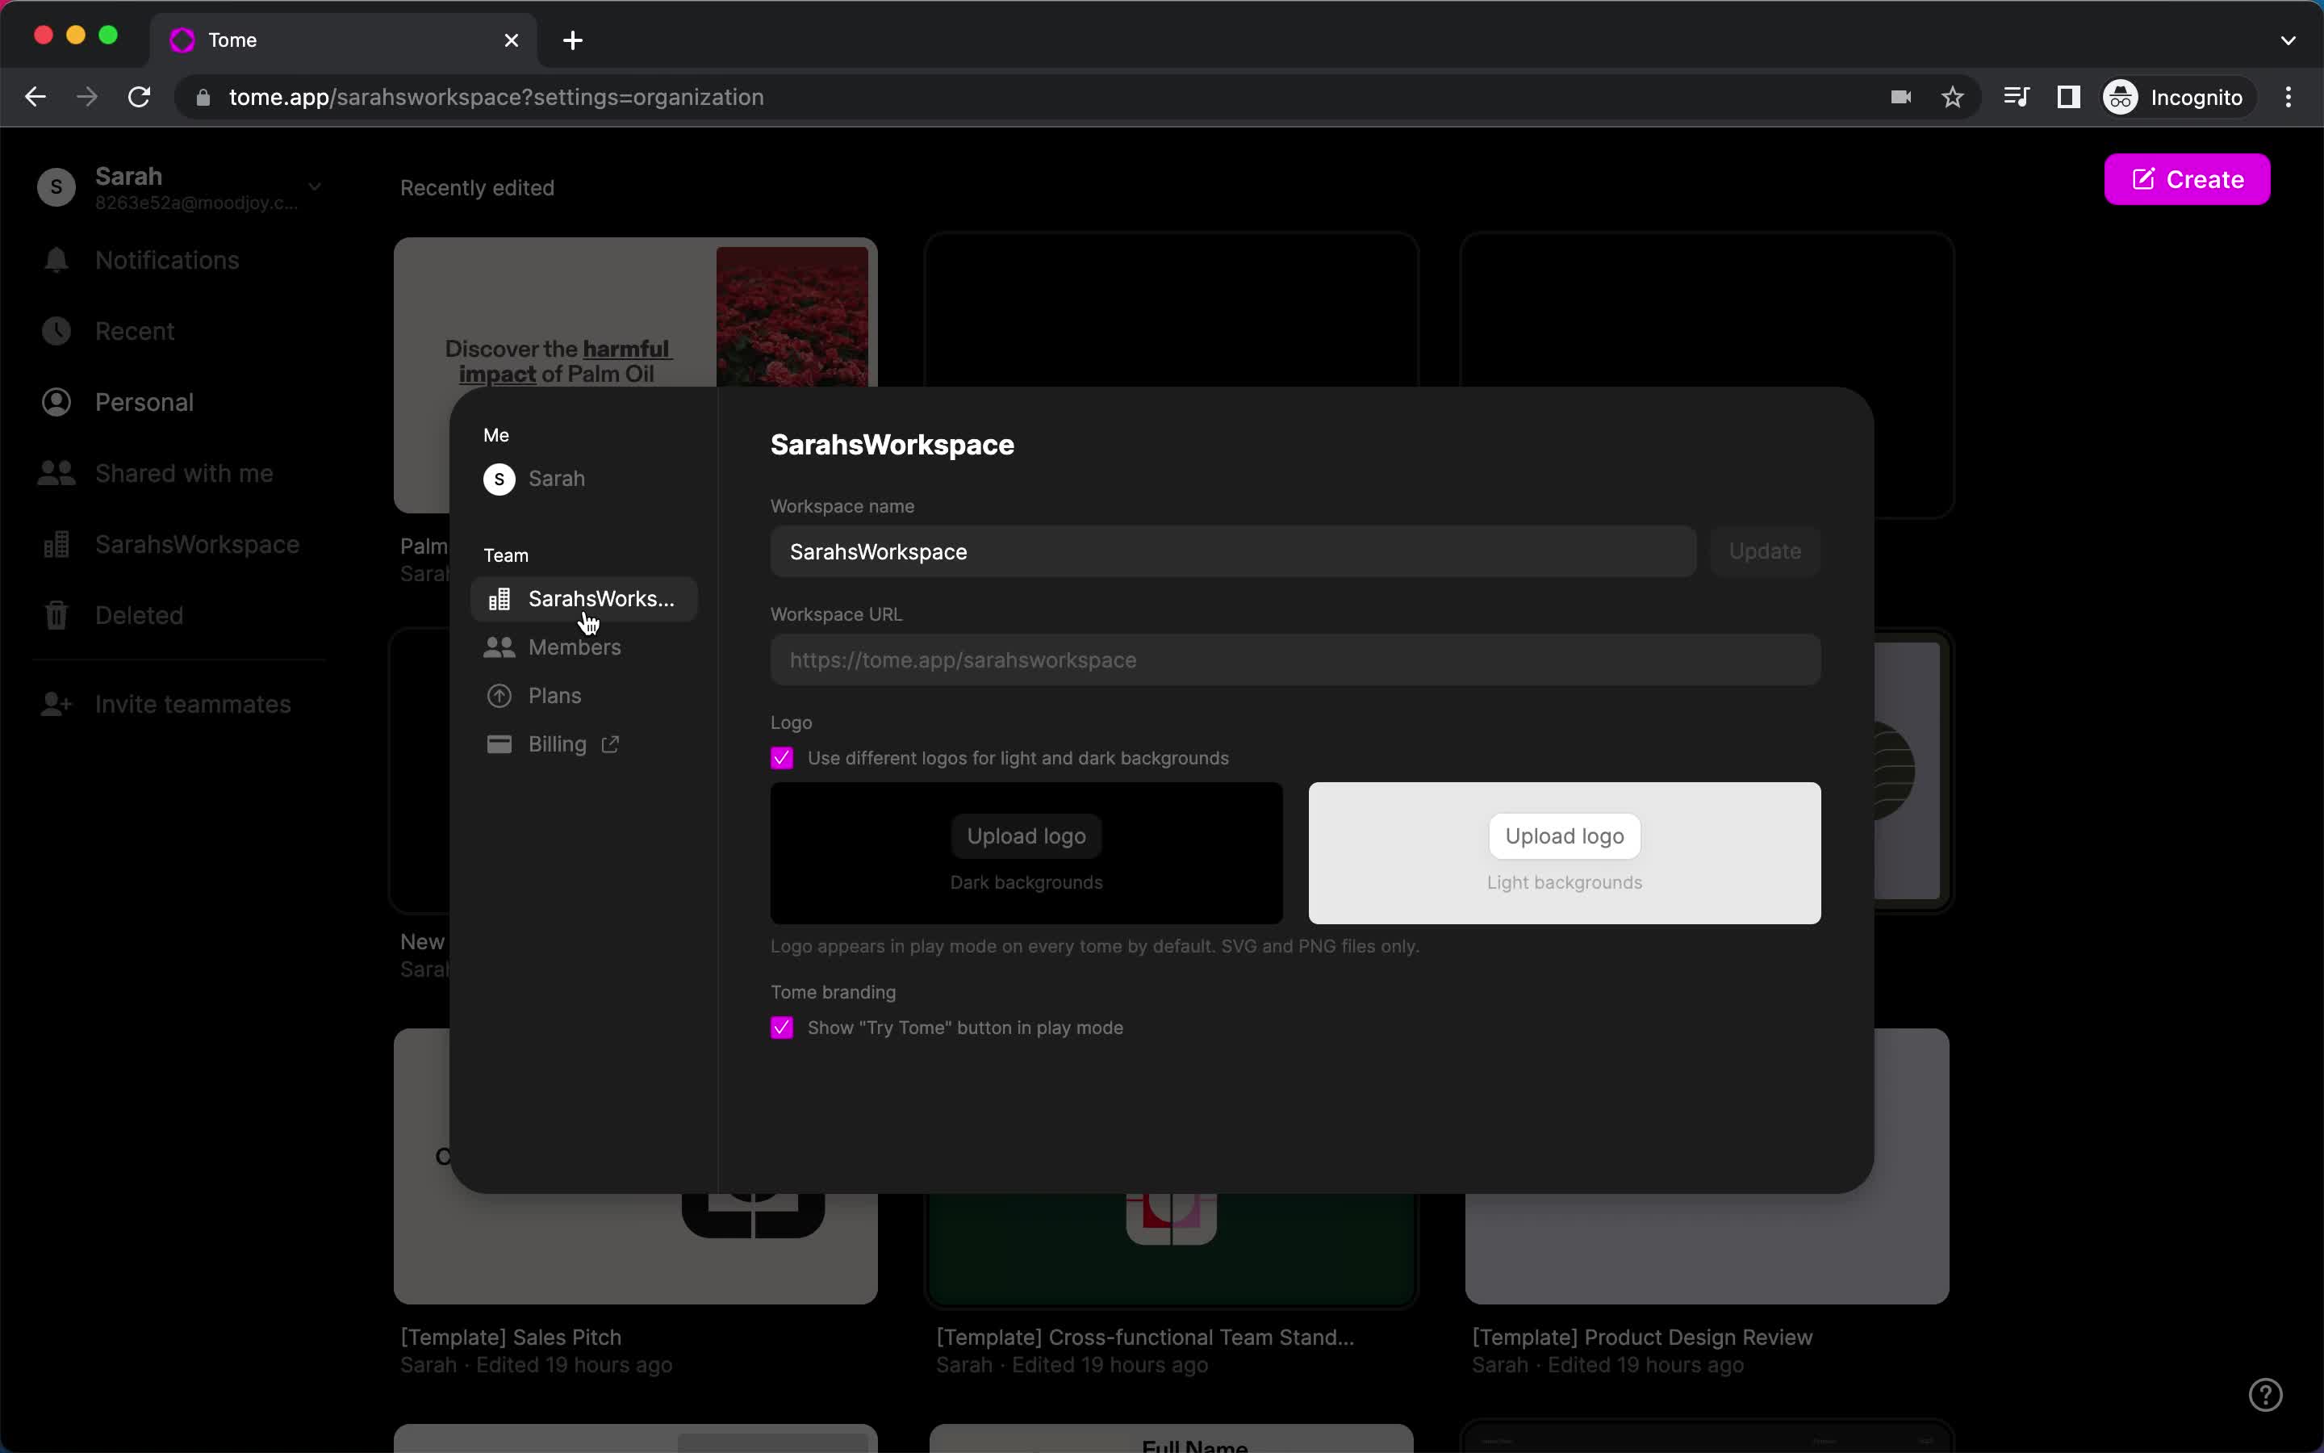The image size is (2324, 1453).
Task: Click the site lock icon in address bar
Action: click(203, 97)
